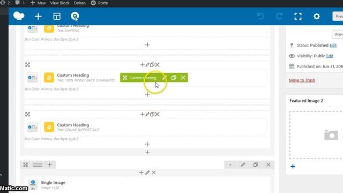Open the page settings gear
The height and width of the screenshot is (193, 343).
click(x=317, y=17)
